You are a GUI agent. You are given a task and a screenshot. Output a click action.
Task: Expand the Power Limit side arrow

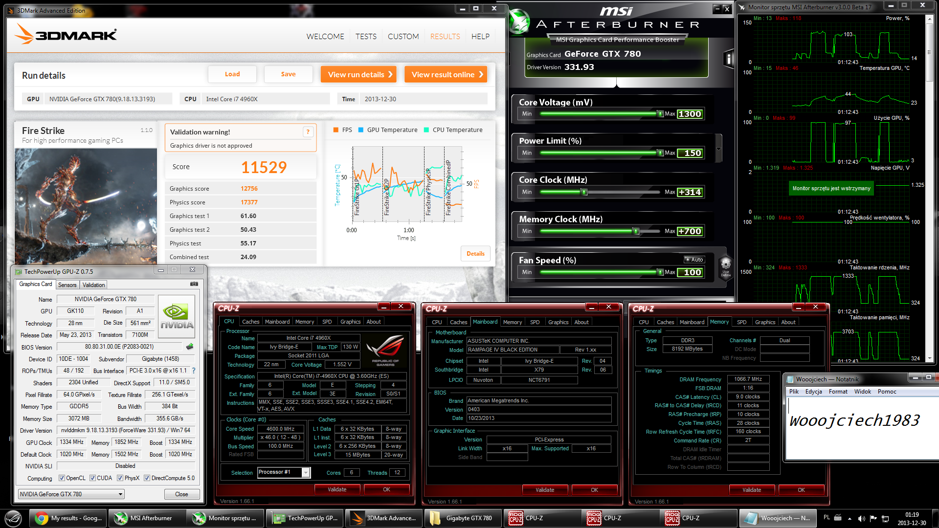click(718, 149)
